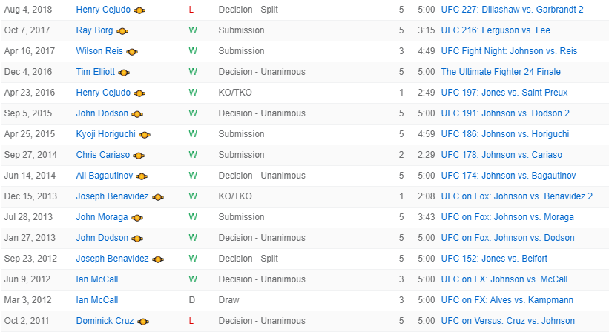Viewport: 609px width, 332px height.
Task: Click the belt icon next to Dominick Cruz
Action: (143, 322)
